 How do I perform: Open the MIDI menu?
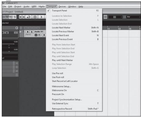(x=34, y=7)
